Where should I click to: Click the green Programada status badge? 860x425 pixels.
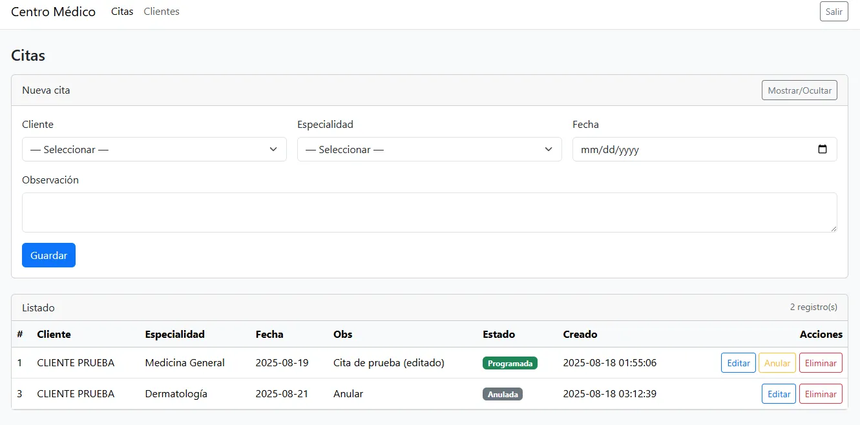tap(510, 364)
